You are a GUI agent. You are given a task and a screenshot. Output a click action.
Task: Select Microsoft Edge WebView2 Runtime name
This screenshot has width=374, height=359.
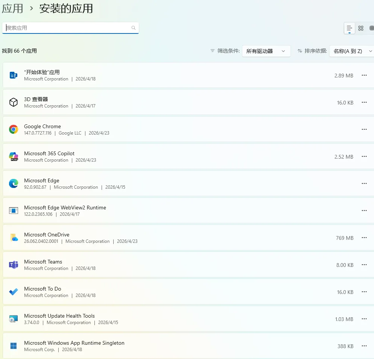65,208
